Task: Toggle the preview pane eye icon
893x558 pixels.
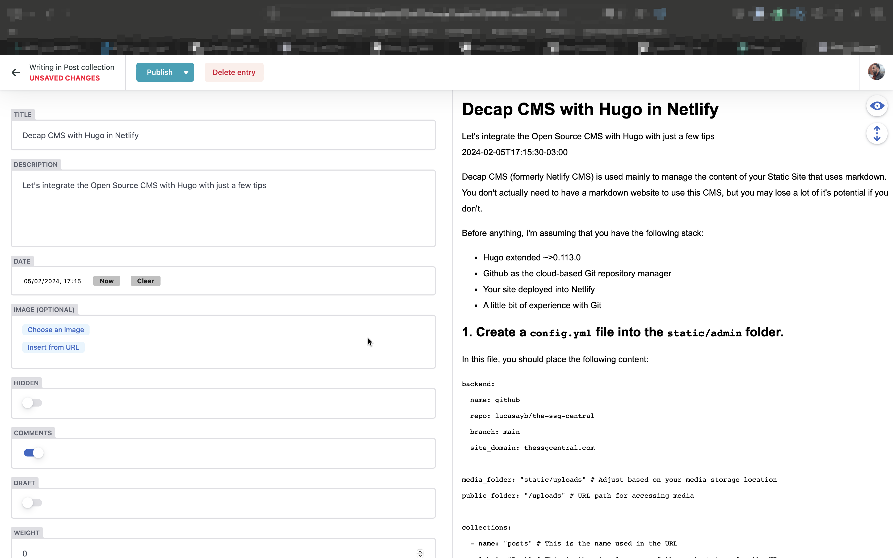Action: tap(877, 106)
